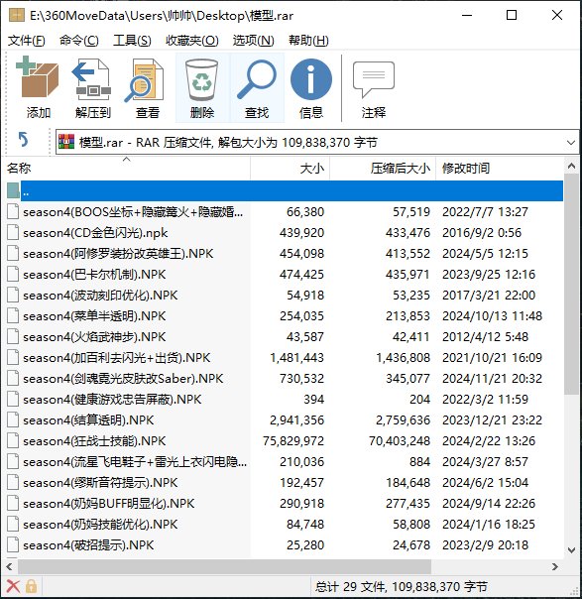Viewport: 582px width, 599px height.
Task: Click file icon of season4(破招提示).NPK
Action: point(13,545)
